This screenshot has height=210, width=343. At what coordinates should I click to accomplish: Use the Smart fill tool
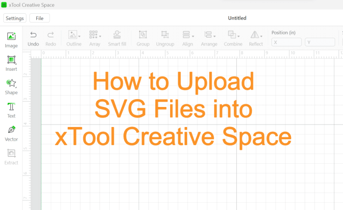pos(117,39)
